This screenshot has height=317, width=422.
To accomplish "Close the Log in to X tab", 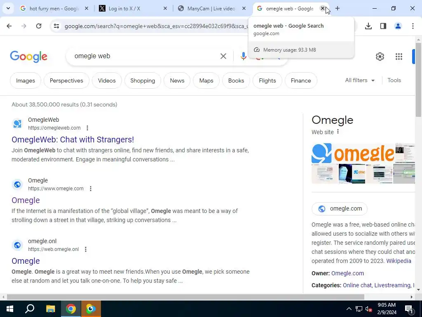I will (x=165, y=8).
